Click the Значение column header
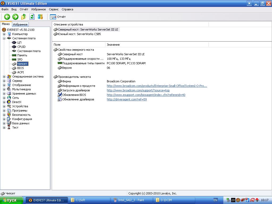 [x=157, y=45]
